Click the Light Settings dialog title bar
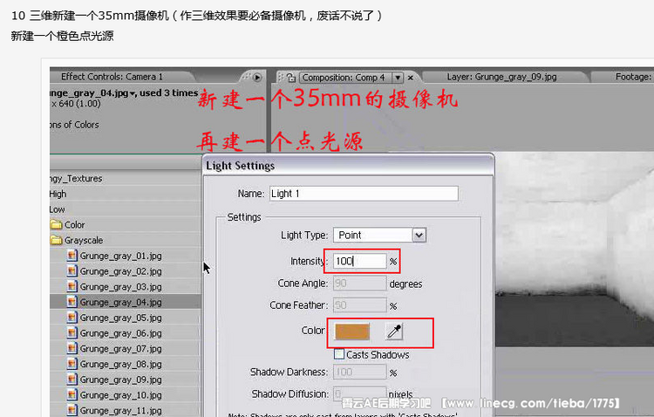Viewport: 654px width, 417px height. 348,166
